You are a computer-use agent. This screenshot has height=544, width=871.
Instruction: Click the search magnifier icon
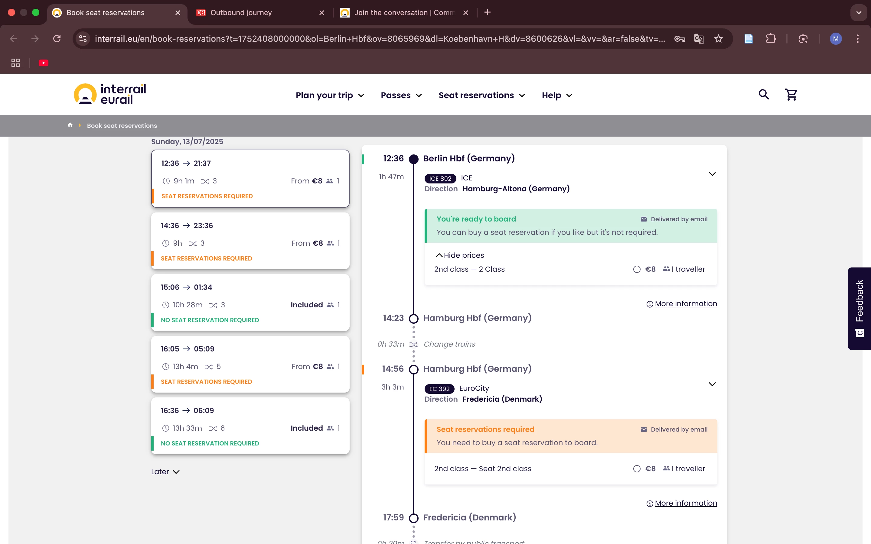point(764,95)
